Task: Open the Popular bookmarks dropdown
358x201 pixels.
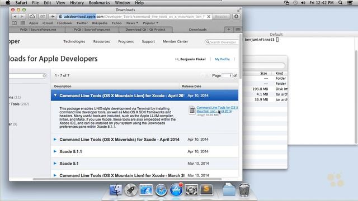Action: pos(150,23)
